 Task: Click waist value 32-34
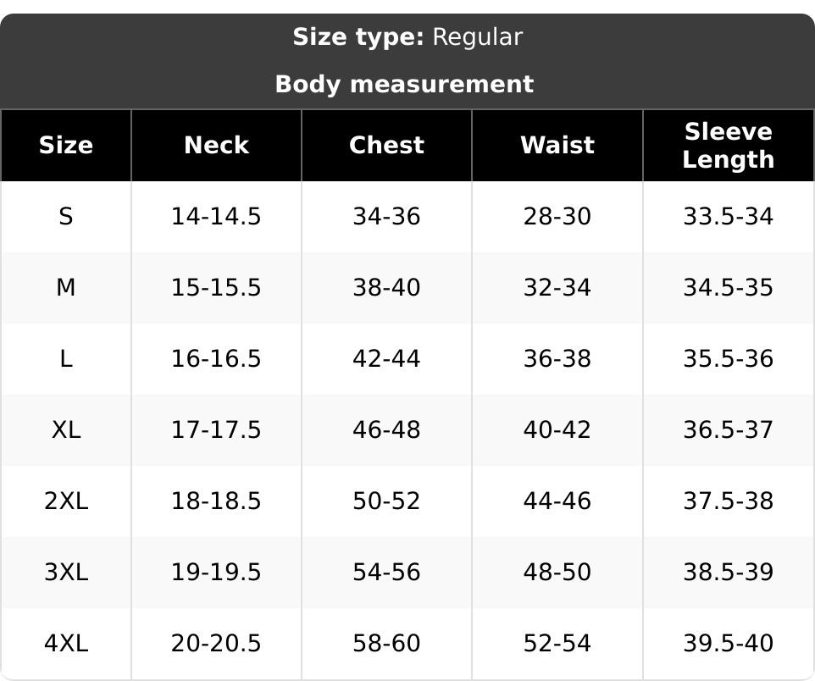[x=557, y=287]
